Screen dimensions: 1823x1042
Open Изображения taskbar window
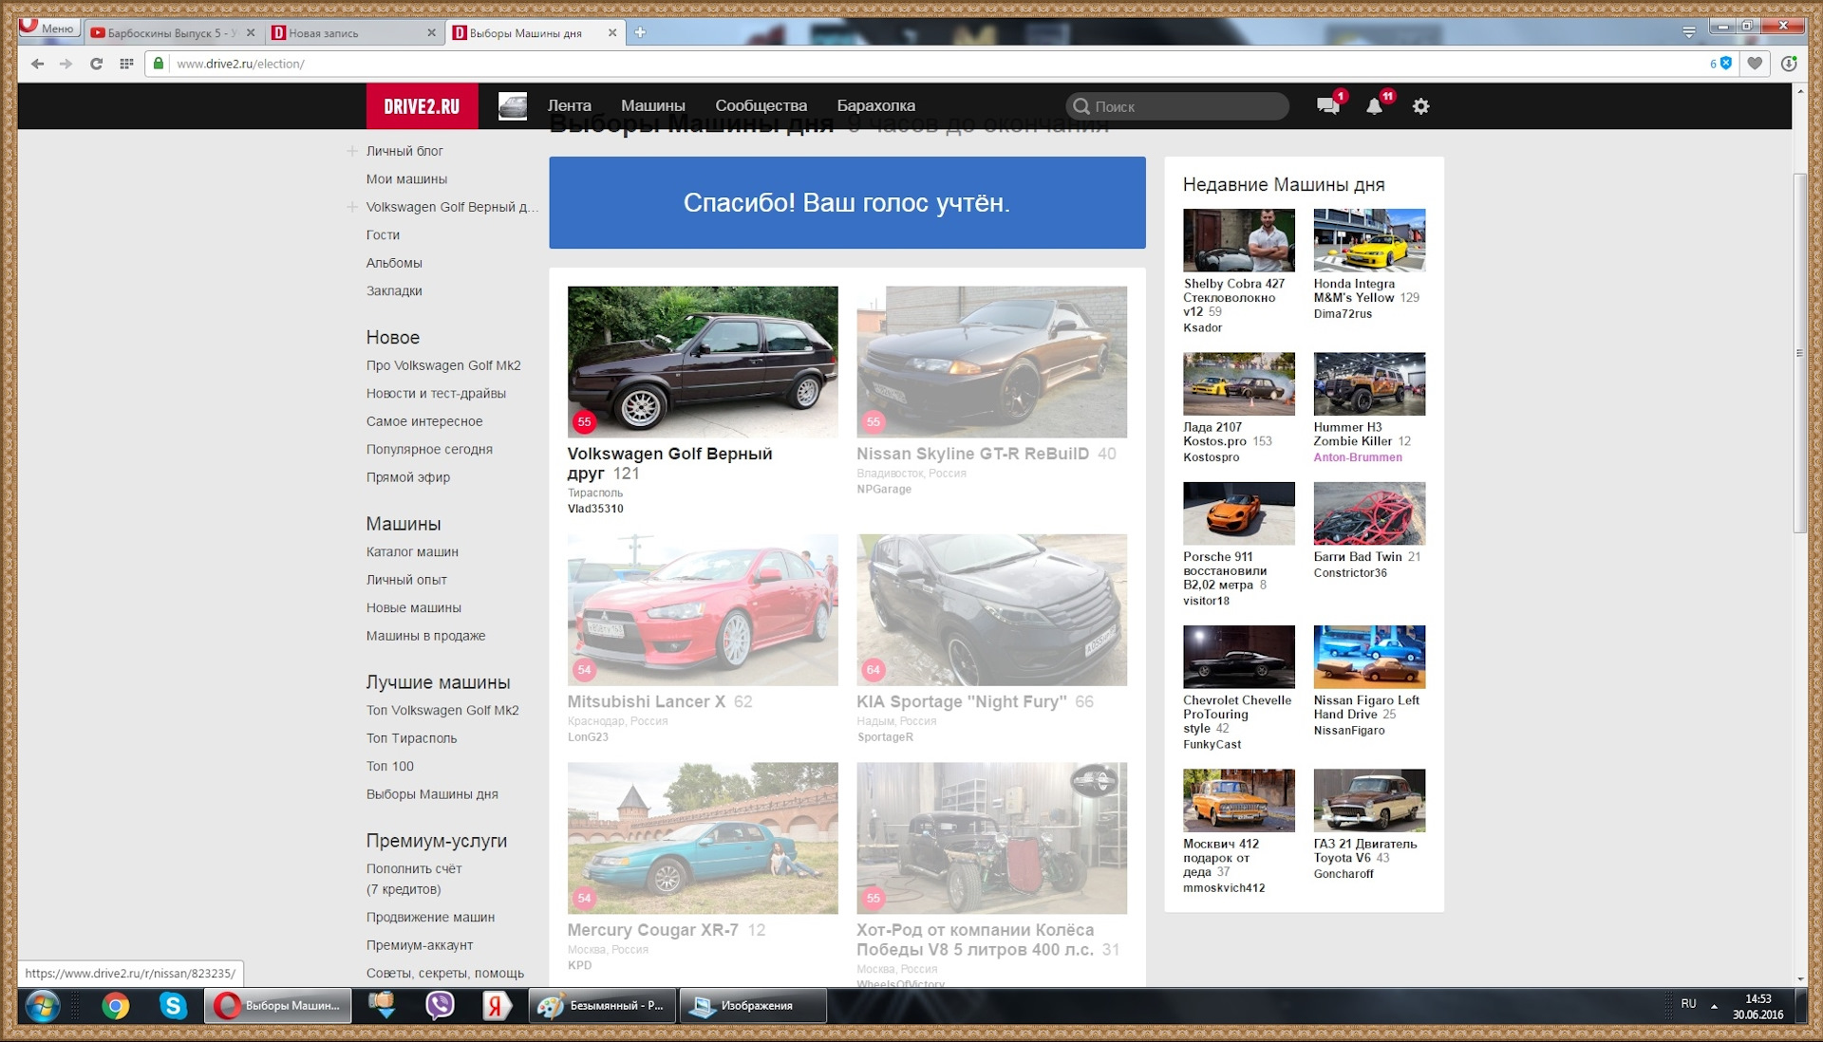[753, 1005]
